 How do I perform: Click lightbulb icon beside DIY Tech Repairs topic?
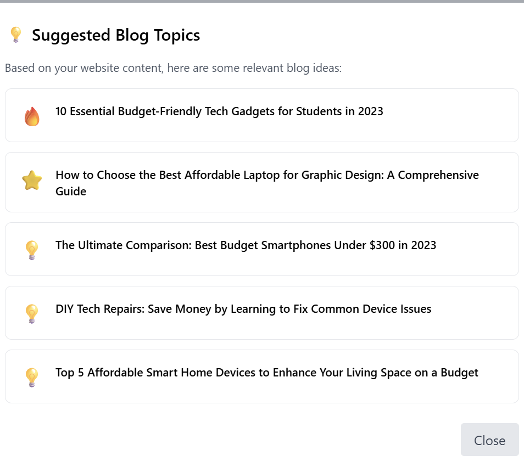(32, 314)
